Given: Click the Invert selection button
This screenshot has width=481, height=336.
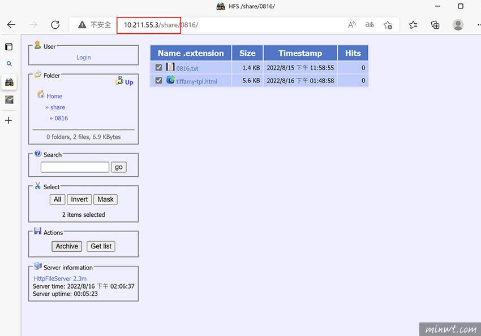Looking at the screenshot, I should (x=79, y=199).
